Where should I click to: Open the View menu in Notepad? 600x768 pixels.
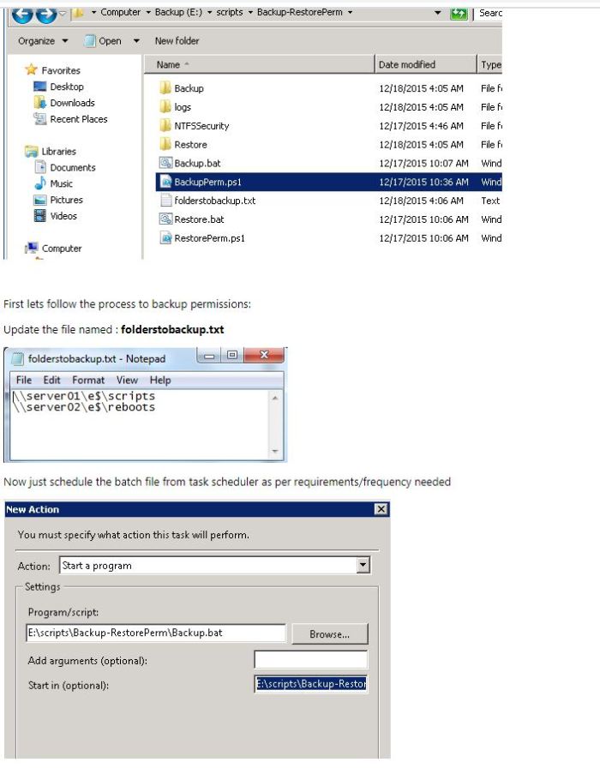pos(127,380)
